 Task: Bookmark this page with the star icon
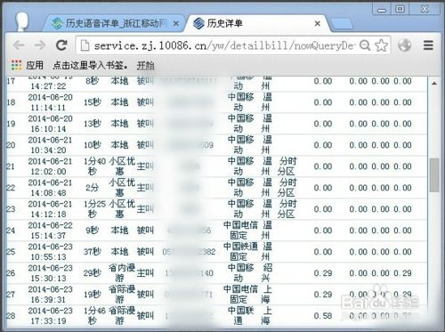coord(381,45)
